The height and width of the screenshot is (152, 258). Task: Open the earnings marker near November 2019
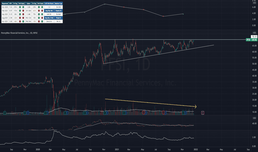click(25, 113)
